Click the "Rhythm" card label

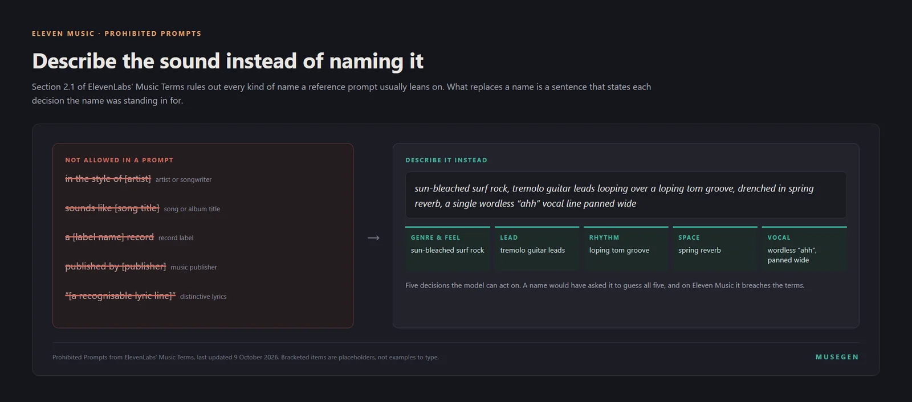pyautogui.click(x=604, y=237)
